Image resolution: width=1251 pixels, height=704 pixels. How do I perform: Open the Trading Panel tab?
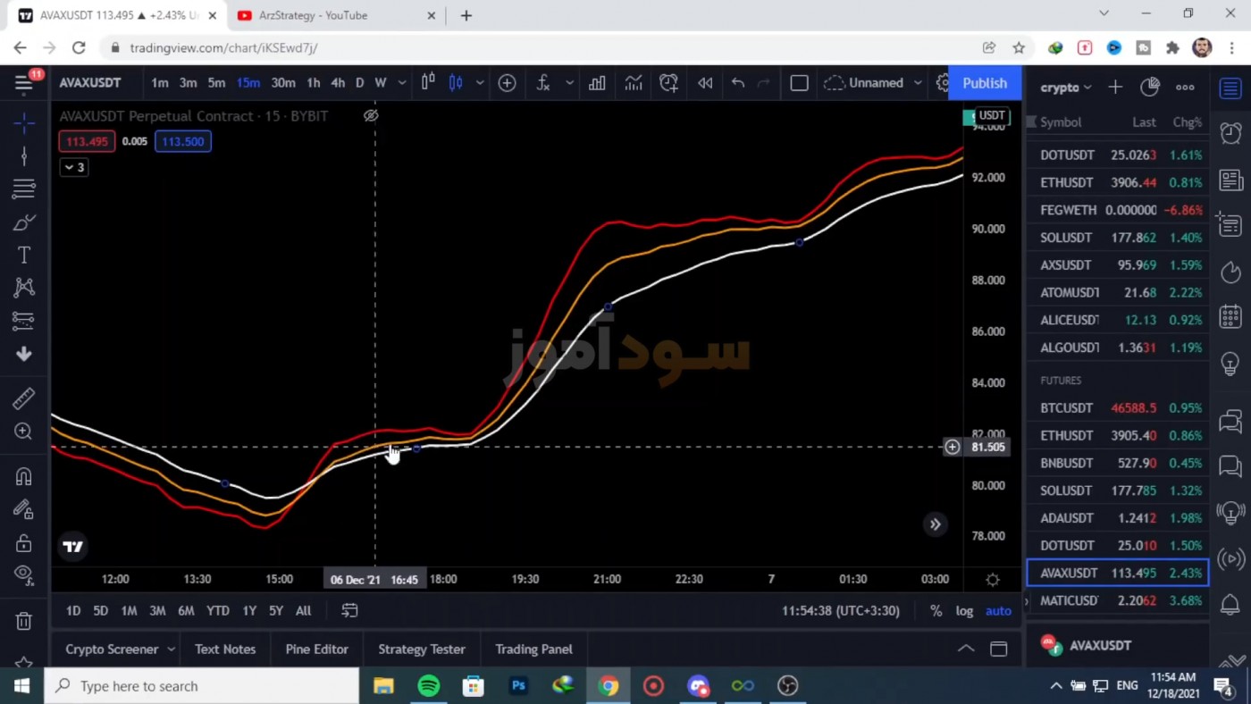533,650
